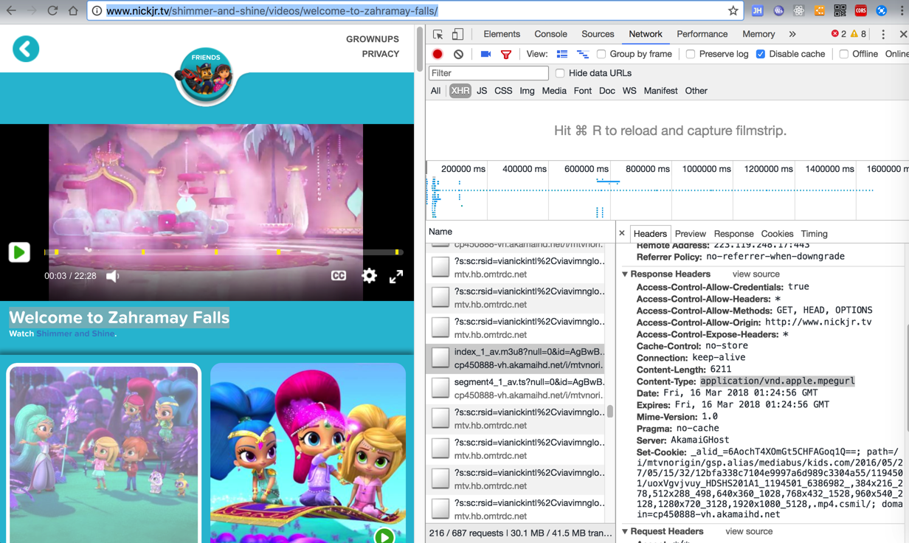Click the teal back arrow on site

26,49
